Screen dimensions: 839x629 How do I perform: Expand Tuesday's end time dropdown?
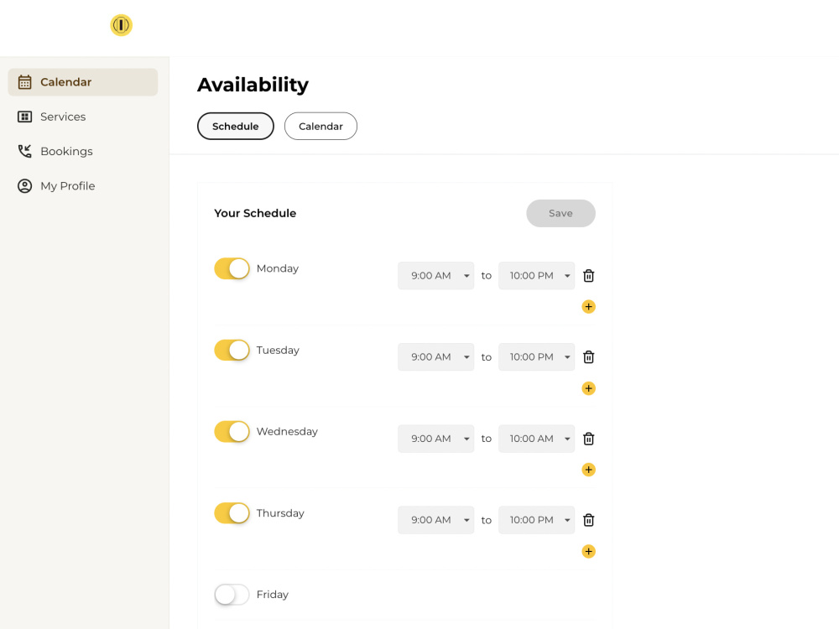point(536,356)
